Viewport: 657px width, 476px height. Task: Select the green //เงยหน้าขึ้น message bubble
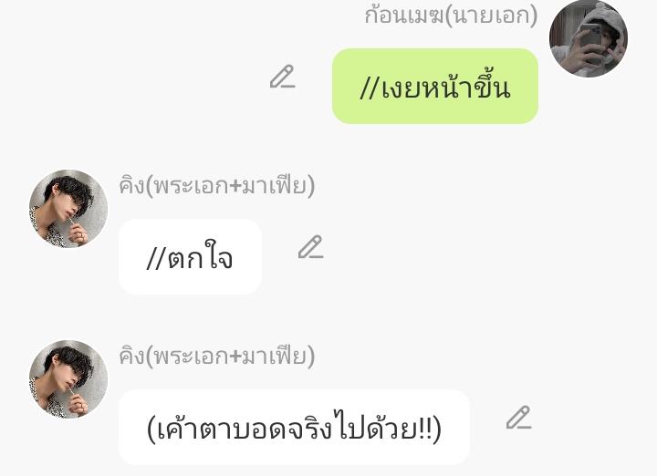(x=435, y=87)
